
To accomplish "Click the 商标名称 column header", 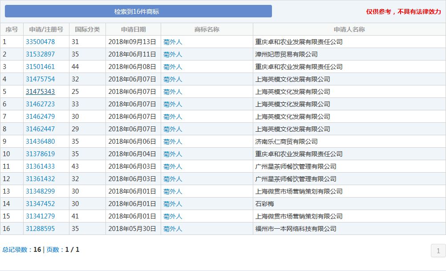I will [x=207, y=29].
